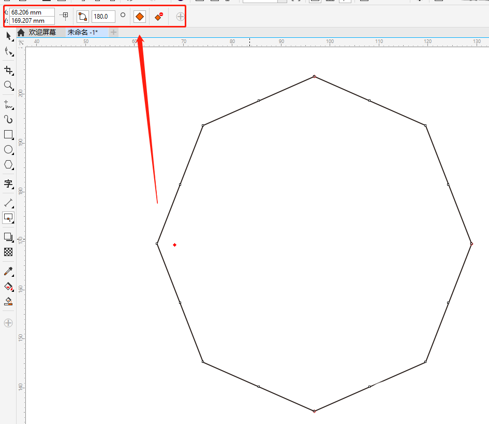Select the Polygon tool
The height and width of the screenshot is (424, 489).
pyautogui.click(x=8, y=165)
